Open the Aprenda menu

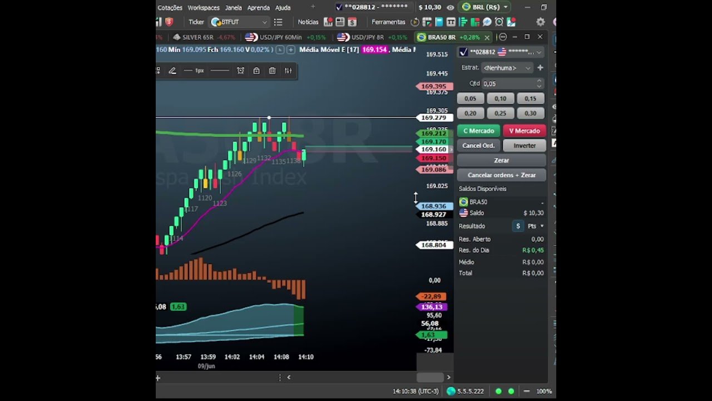258,8
